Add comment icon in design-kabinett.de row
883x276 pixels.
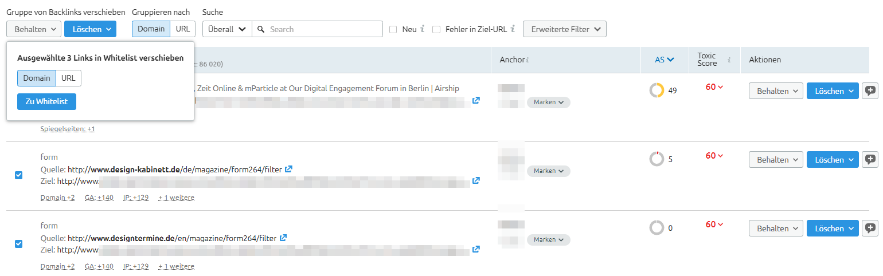coord(870,160)
